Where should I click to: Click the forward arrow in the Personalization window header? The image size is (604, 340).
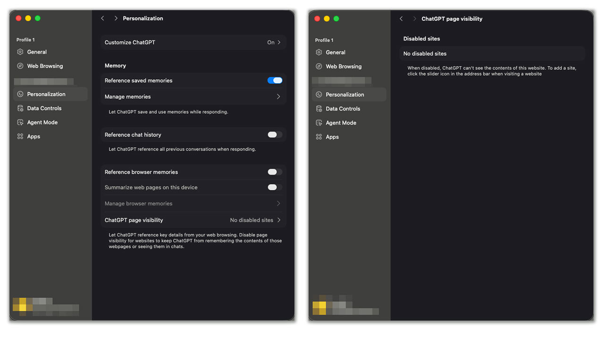(116, 18)
